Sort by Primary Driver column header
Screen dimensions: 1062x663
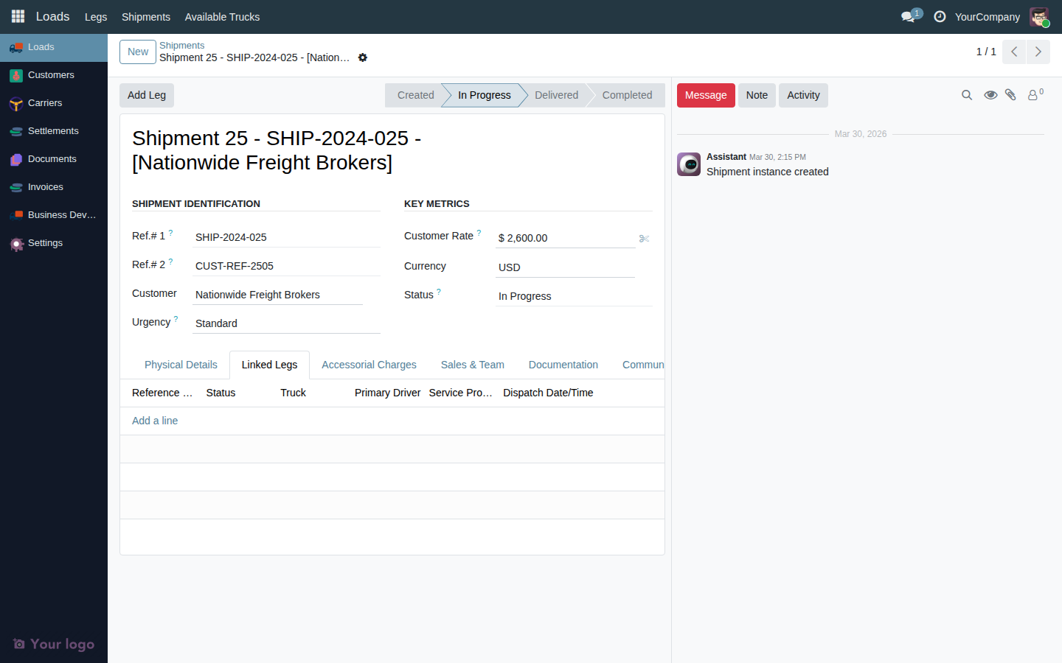pyautogui.click(x=387, y=393)
